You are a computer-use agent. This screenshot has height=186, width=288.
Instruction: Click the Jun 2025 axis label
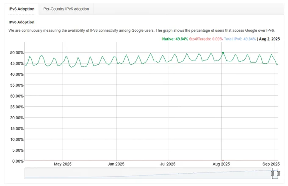116,164
